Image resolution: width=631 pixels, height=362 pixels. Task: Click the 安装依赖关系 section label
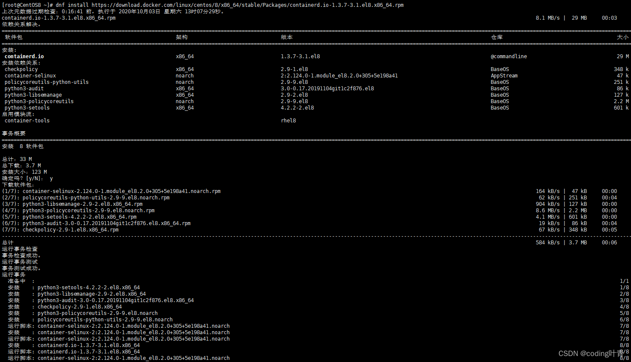(21, 63)
